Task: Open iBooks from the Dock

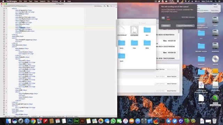Action: click(x=132, y=121)
